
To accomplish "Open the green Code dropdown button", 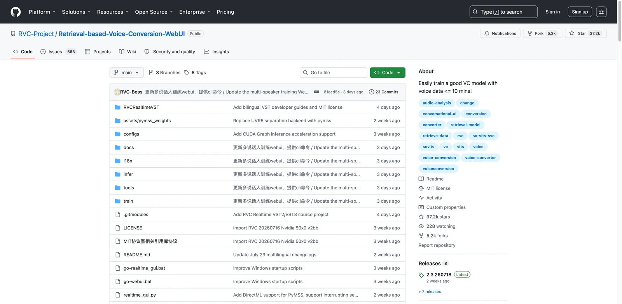I will (388, 73).
